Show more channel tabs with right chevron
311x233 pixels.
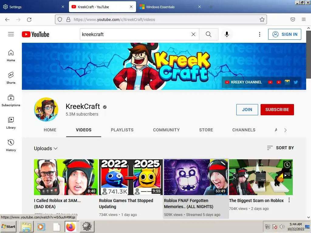pyautogui.click(x=285, y=130)
